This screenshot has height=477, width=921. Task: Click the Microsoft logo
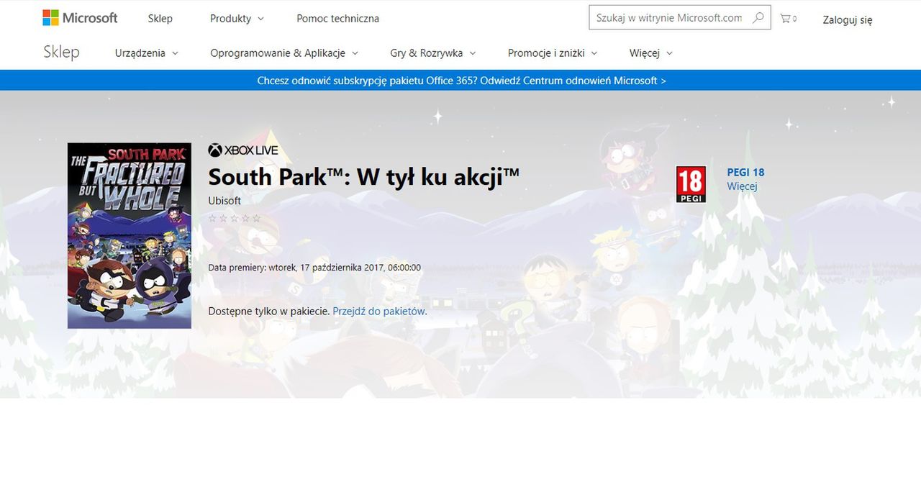(x=80, y=18)
